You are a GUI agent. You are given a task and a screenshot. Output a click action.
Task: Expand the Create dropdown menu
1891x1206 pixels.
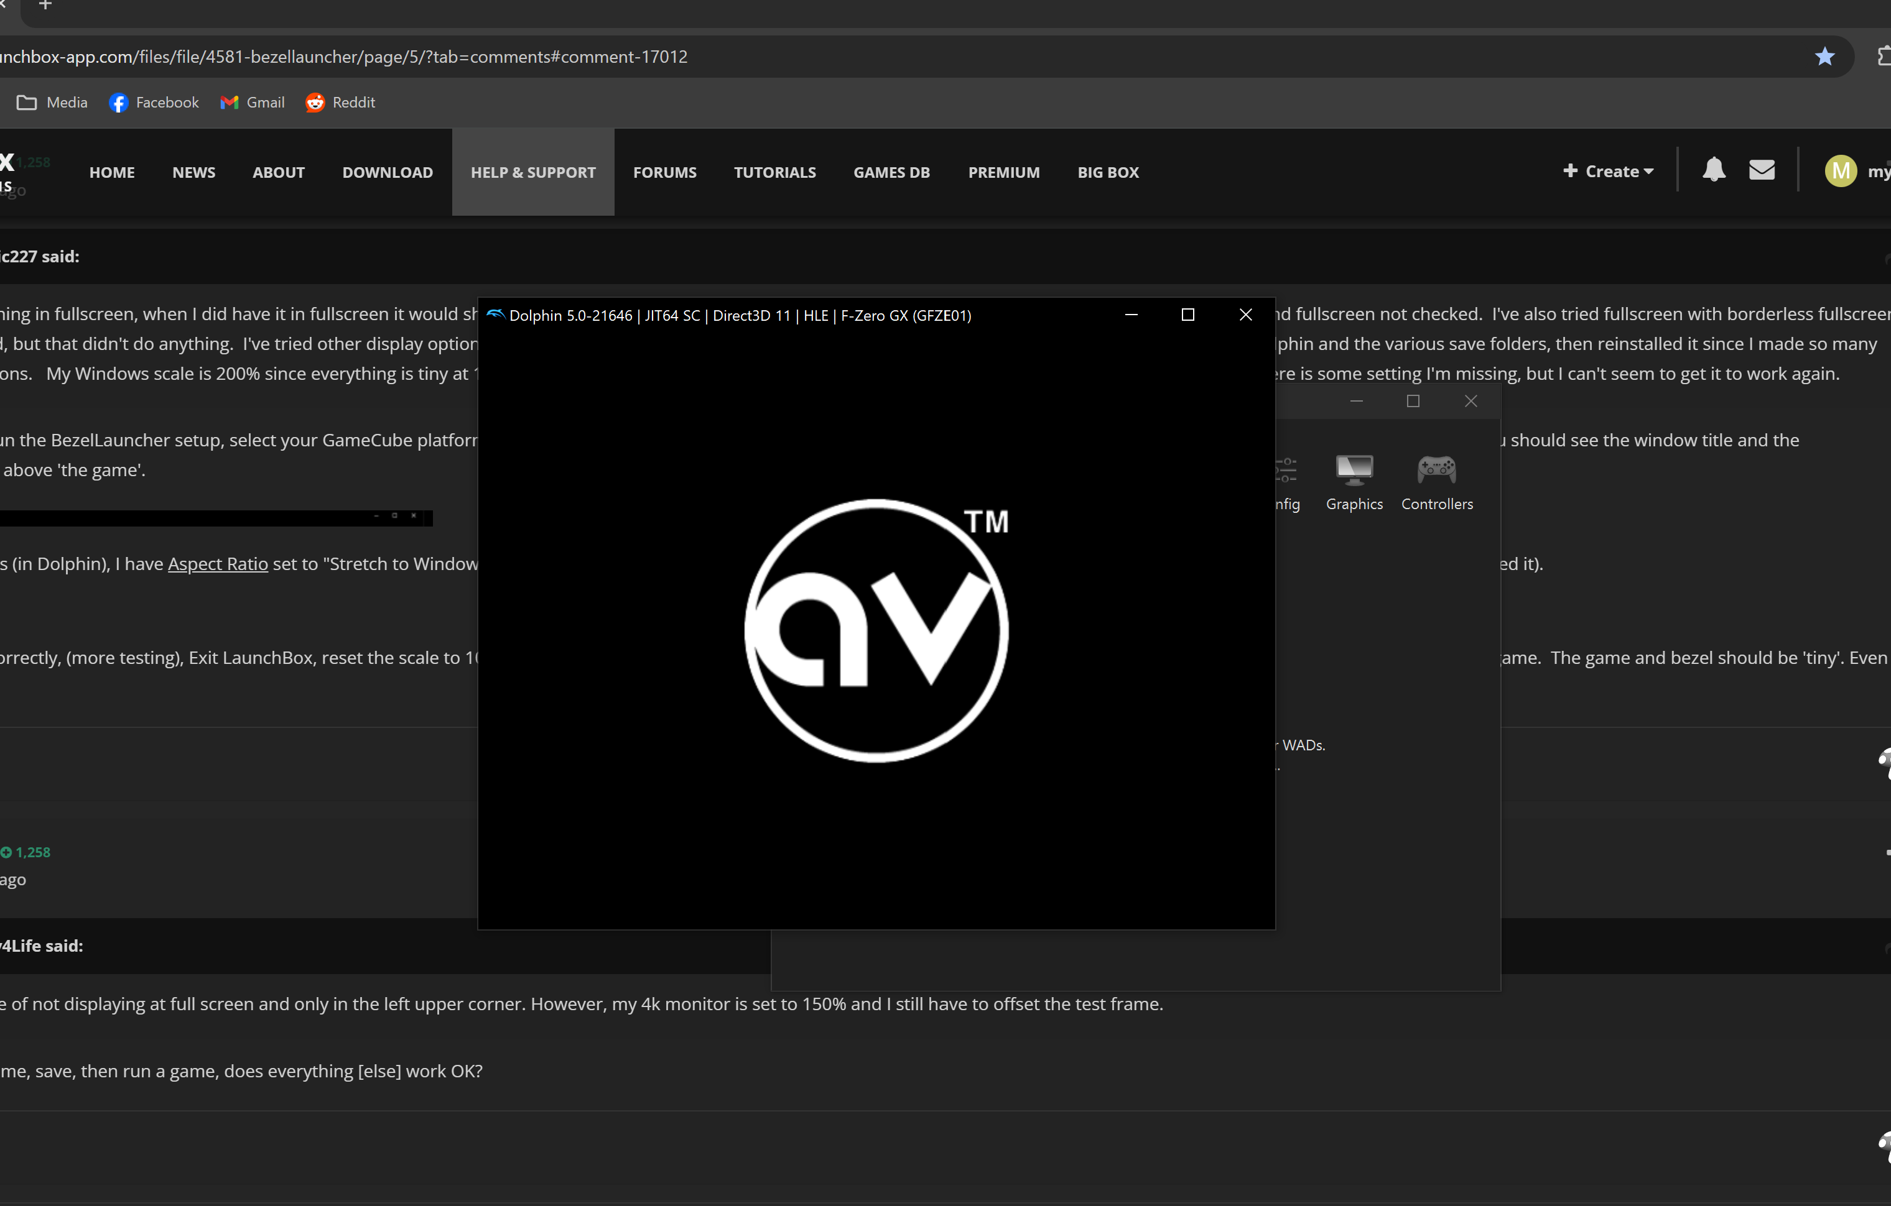1607,171
